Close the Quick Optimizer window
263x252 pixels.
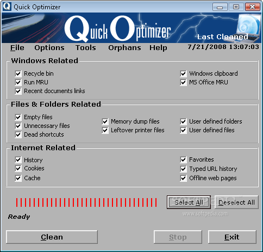coord(252,7)
